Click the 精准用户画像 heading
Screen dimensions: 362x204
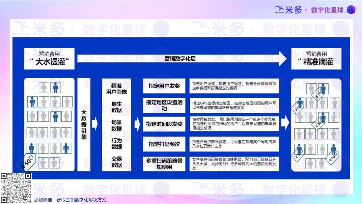[116, 89]
